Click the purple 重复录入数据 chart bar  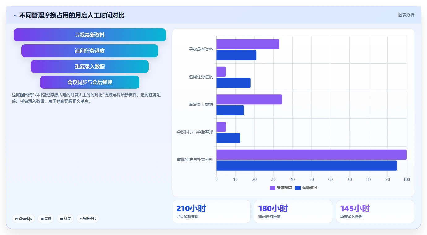tap(249, 99)
